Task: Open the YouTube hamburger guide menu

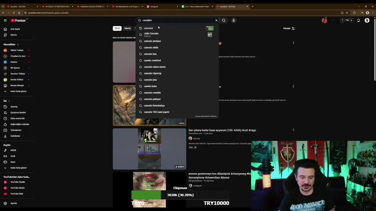Action: 5,20
